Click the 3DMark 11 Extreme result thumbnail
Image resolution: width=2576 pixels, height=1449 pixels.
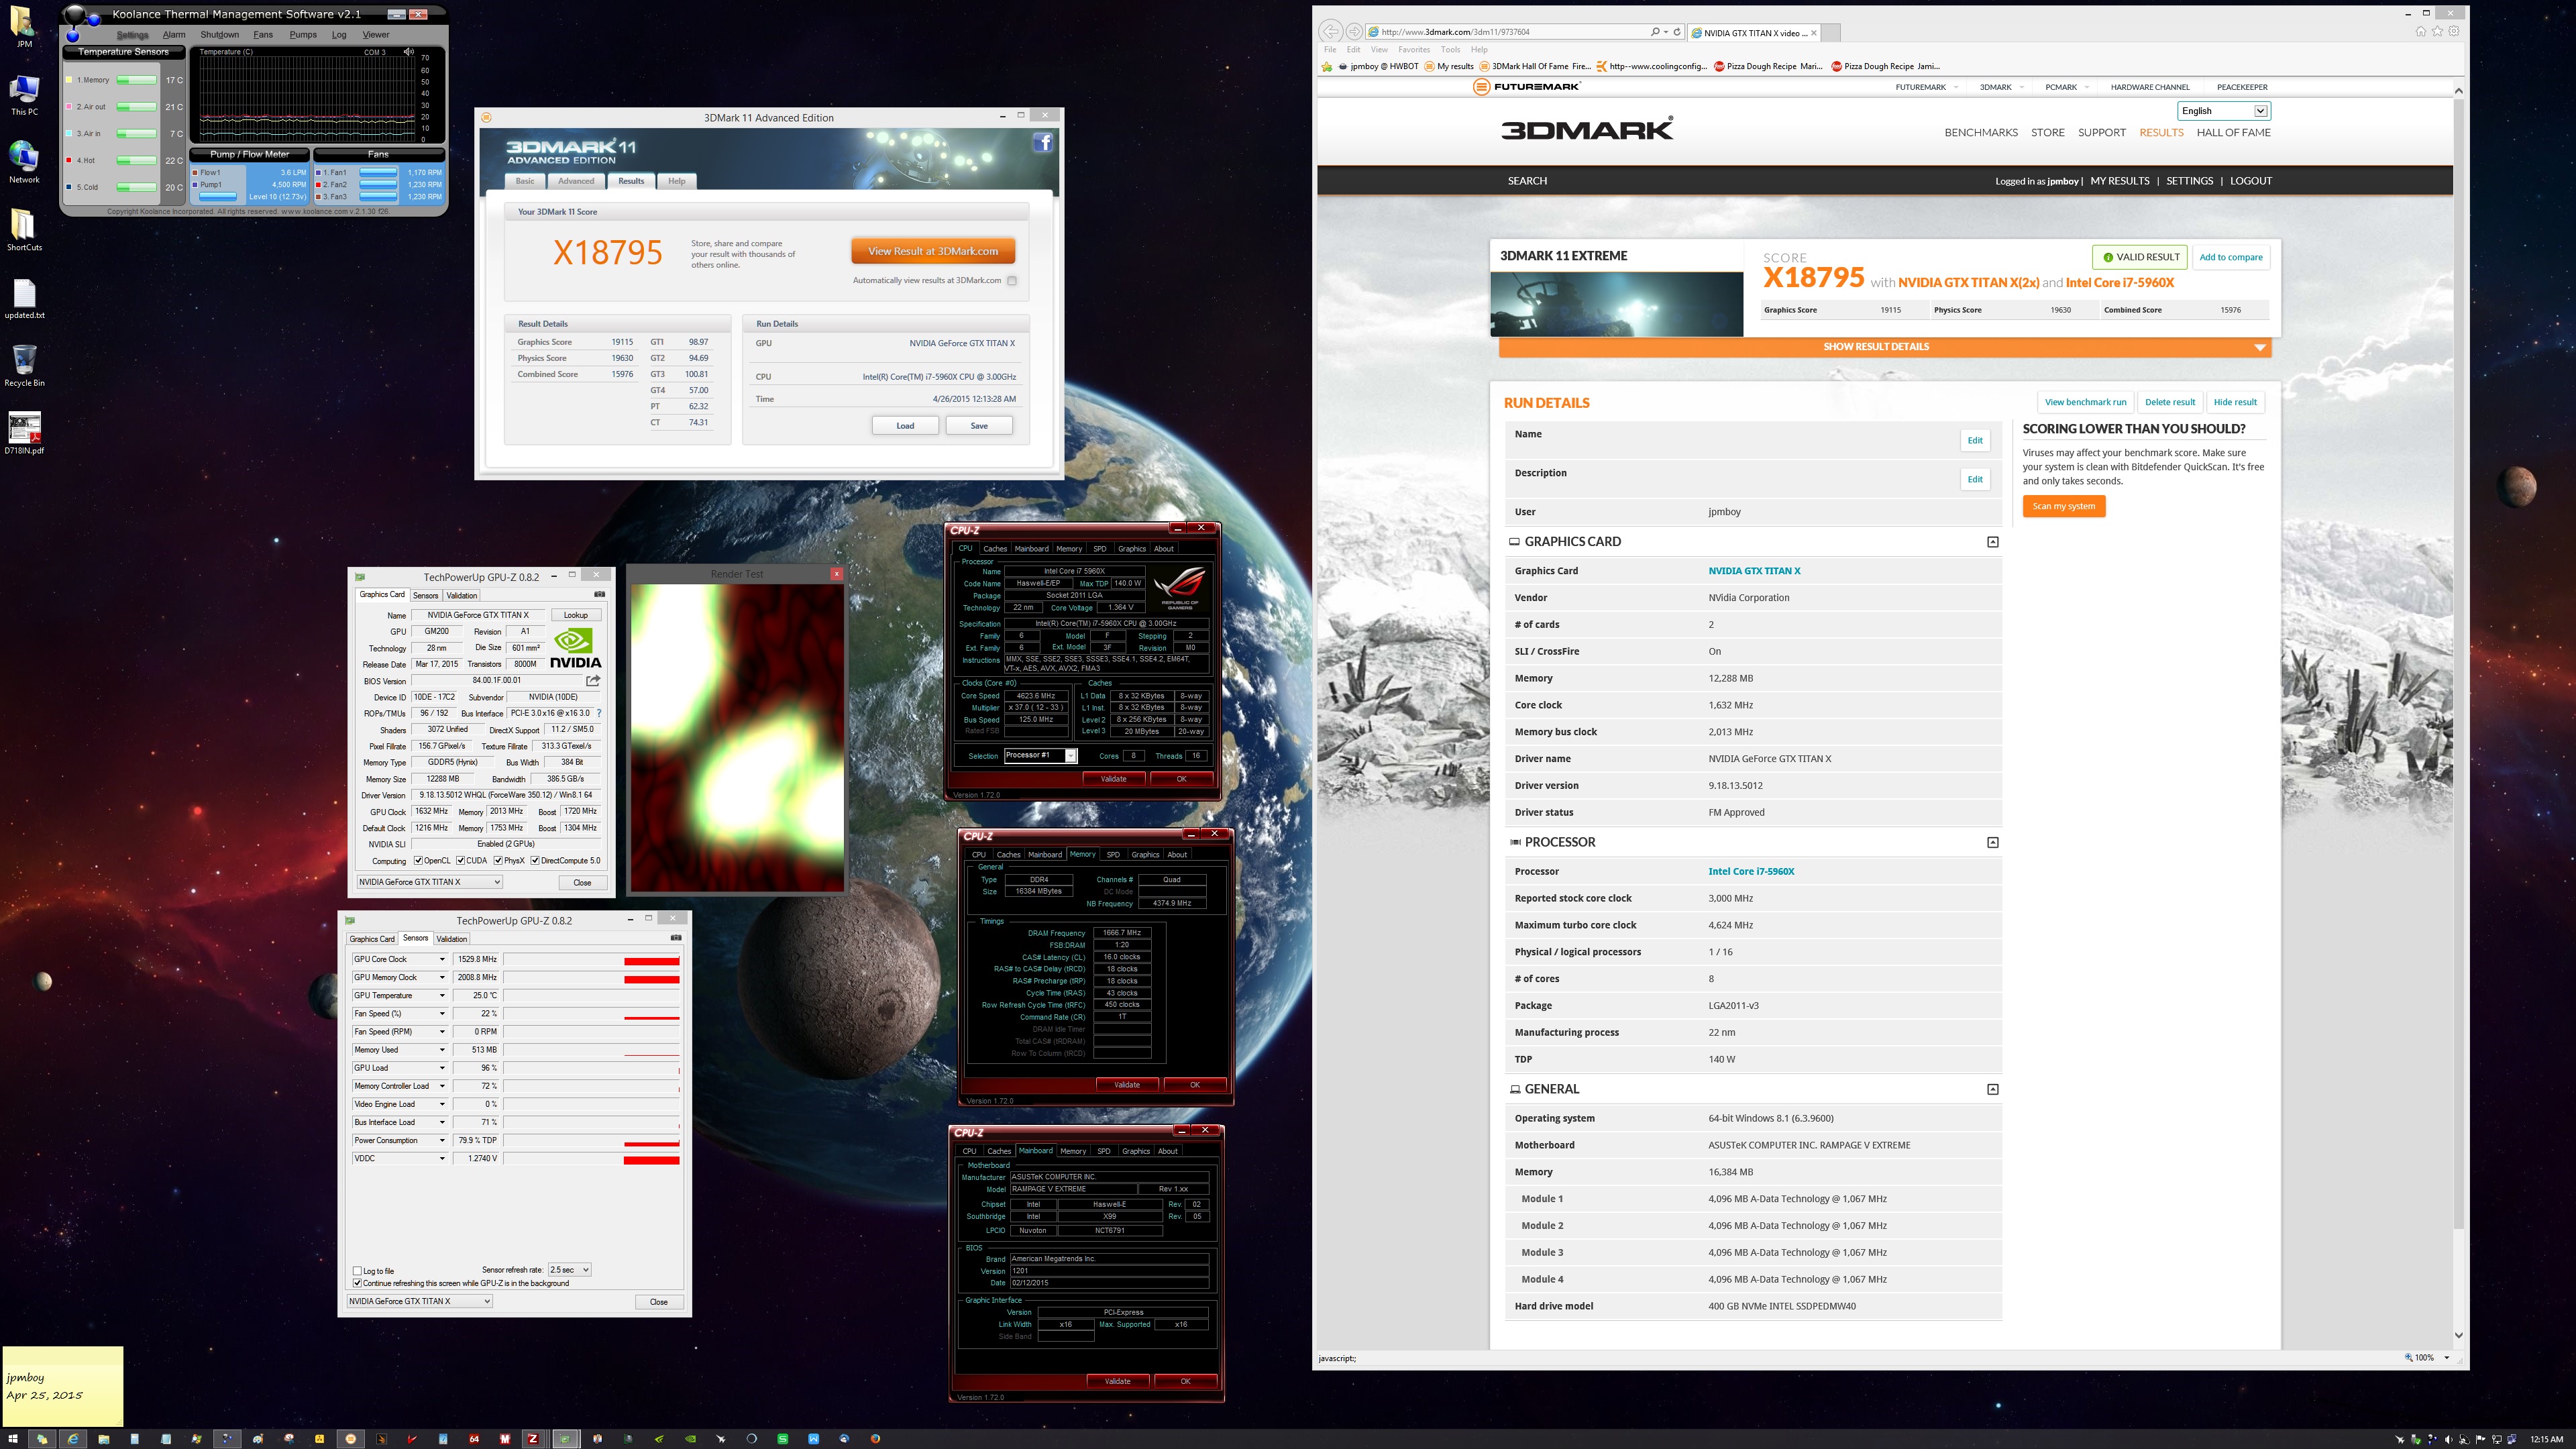[x=1616, y=304]
